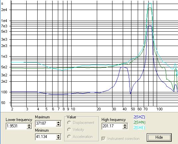Increase the Lower frequency value with up arrow

[x=29, y=125]
